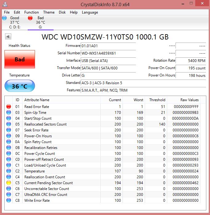Image resolution: width=210 pixels, height=215 pixels.
Task: Click the Transfer Mode field
Action: [x=108, y=68]
